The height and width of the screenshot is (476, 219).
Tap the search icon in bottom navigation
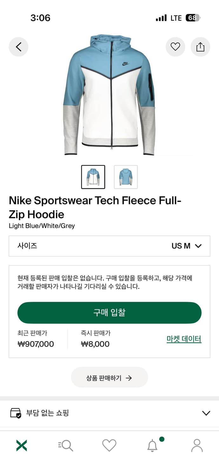[65, 445]
